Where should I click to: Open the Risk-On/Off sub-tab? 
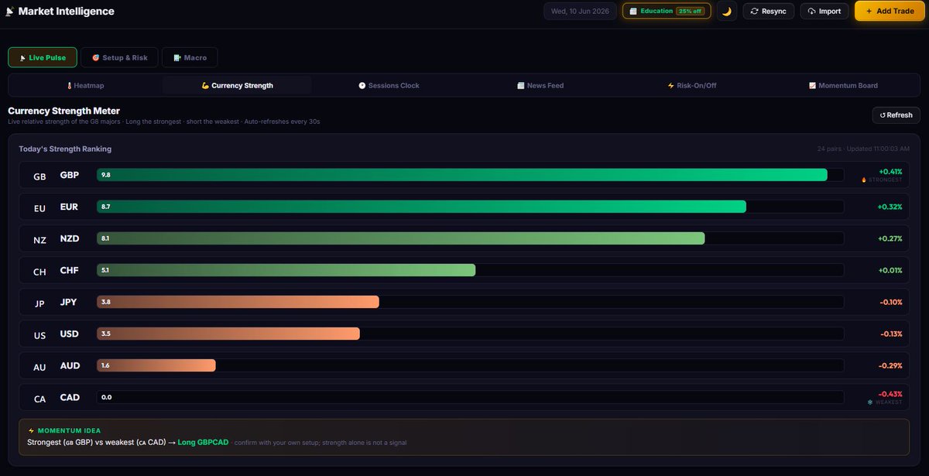pyautogui.click(x=692, y=85)
